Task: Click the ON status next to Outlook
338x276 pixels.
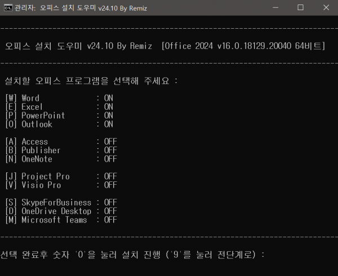Action: click(109, 124)
